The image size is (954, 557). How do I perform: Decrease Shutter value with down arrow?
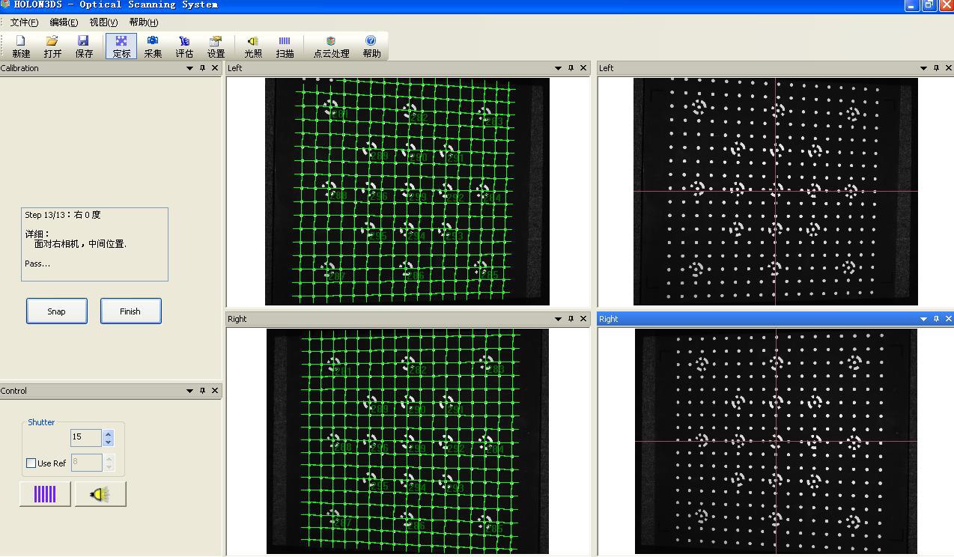109,442
